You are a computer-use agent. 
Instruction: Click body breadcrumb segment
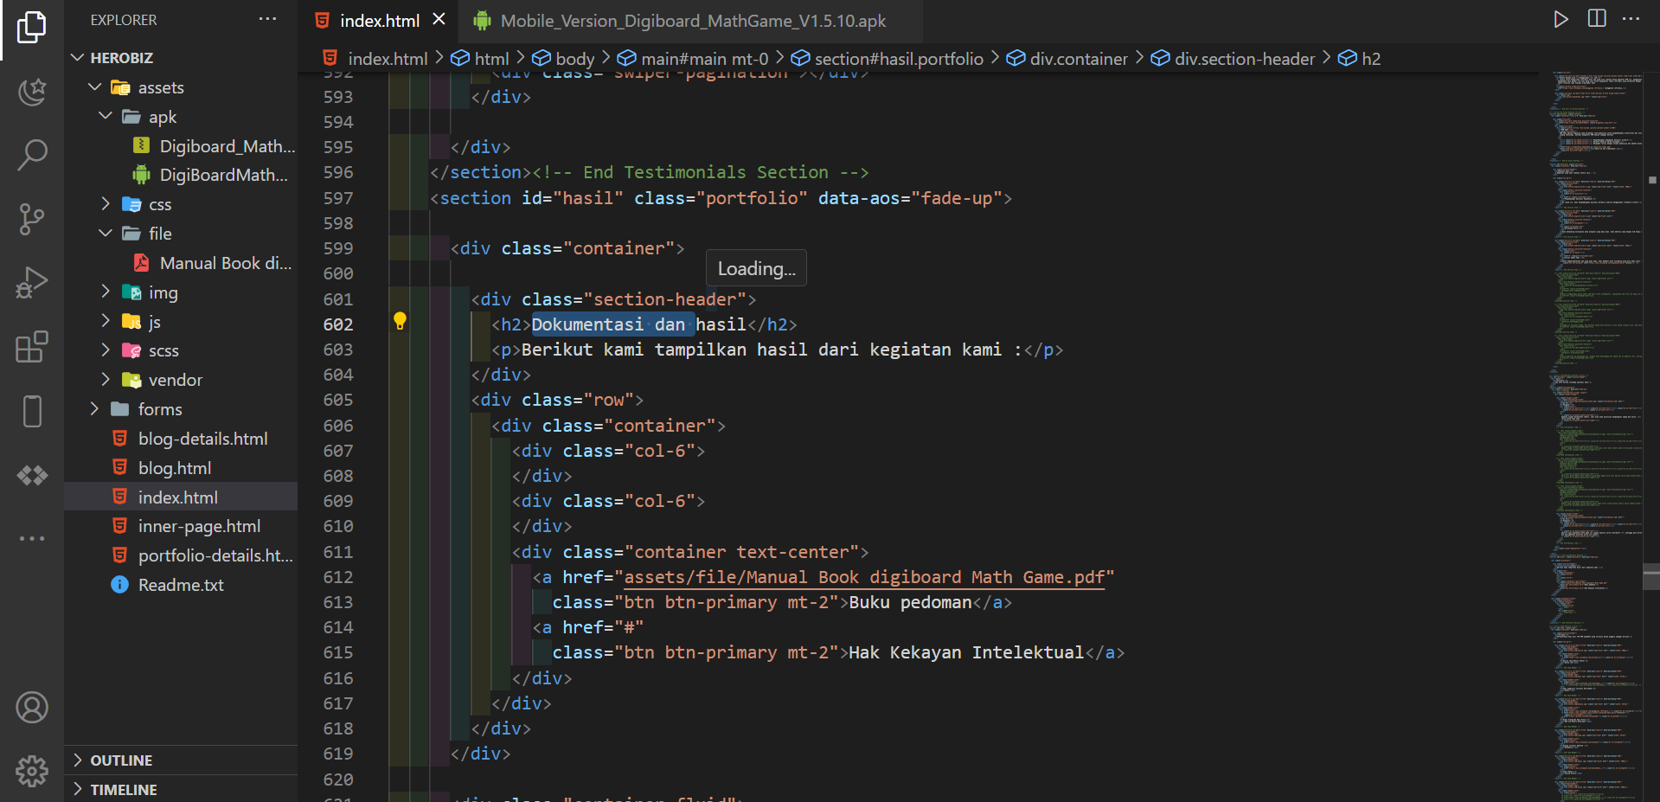(x=563, y=58)
